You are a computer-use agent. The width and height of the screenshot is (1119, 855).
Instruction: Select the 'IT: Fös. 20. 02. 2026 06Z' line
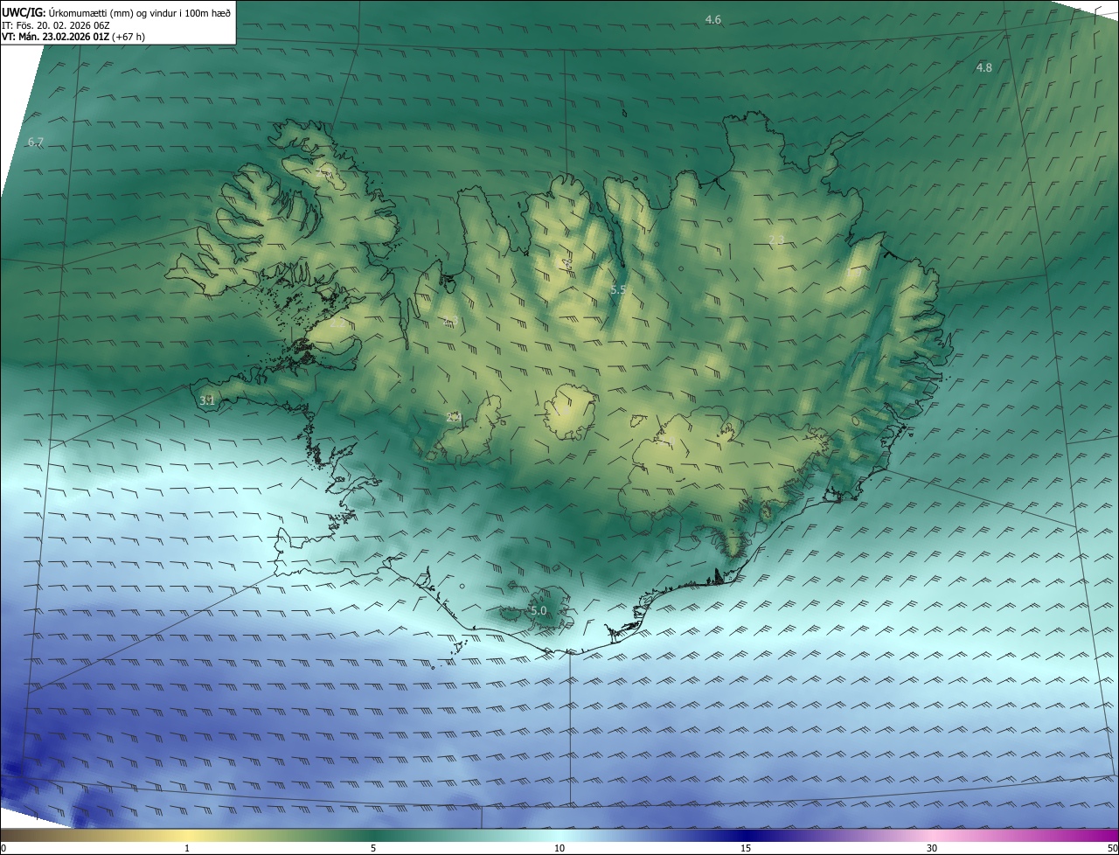coord(55,25)
